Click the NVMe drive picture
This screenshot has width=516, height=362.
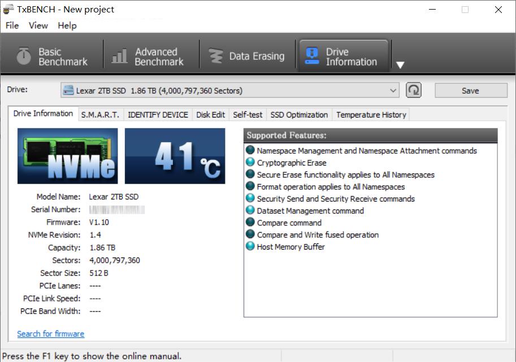tap(67, 154)
